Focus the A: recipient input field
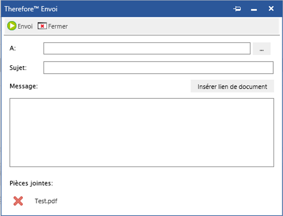The image size is (283, 216). [x=146, y=48]
